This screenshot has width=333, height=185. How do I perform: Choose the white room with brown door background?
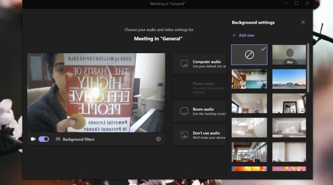[249, 104]
